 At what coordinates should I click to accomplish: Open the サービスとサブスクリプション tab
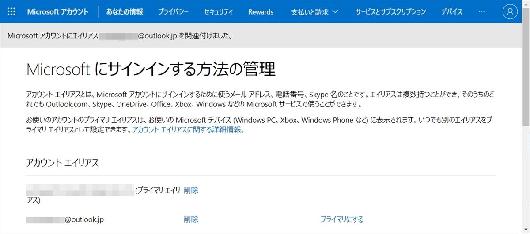[390, 12]
